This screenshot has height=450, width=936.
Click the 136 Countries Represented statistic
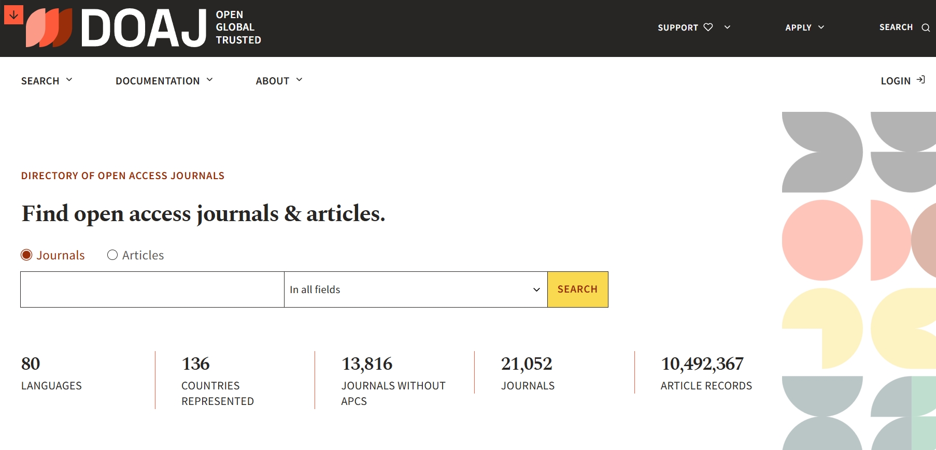coord(218,381)
